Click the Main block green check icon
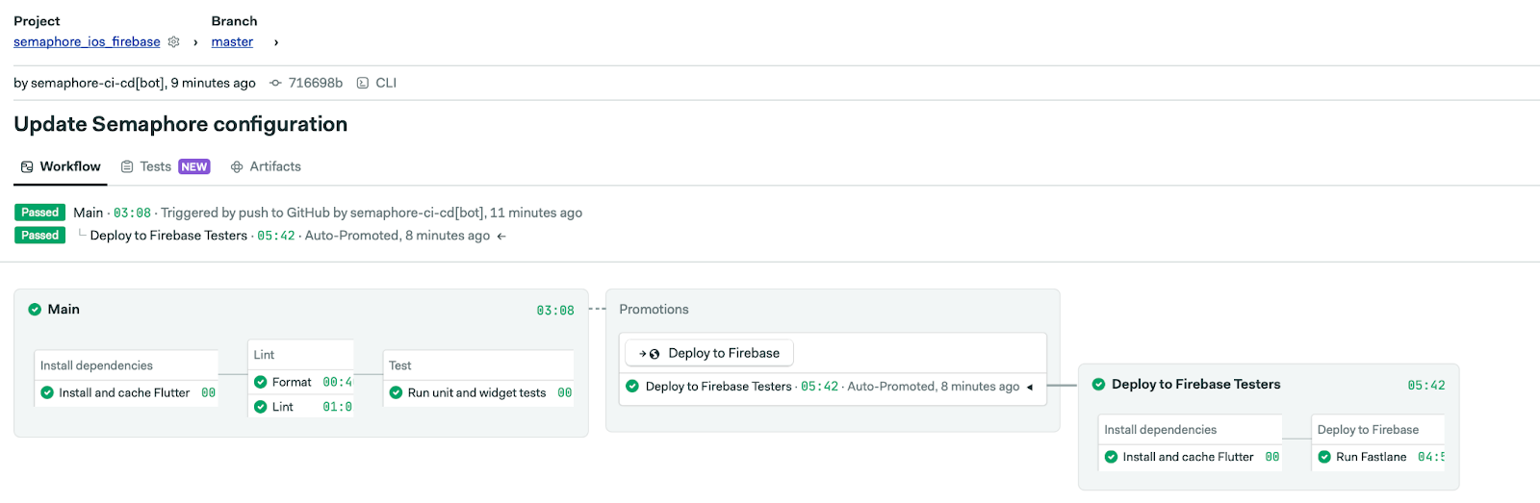This screenshot has height=503, width=1540. pyautogui.click(x=35, y=310)
